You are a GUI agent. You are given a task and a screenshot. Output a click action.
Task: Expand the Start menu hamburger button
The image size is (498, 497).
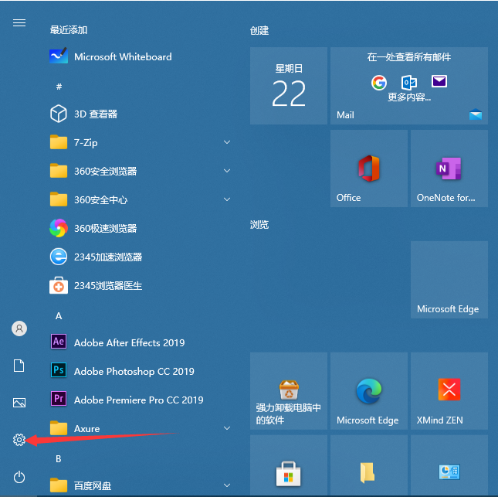point(19,23)
